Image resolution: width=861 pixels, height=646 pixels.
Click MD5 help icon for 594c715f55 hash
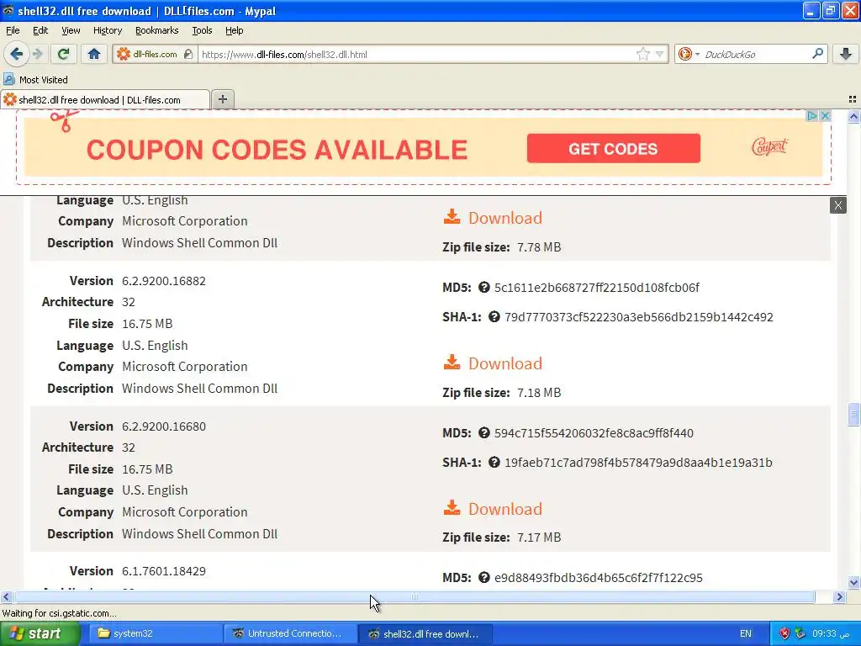[x=483, y=433]
